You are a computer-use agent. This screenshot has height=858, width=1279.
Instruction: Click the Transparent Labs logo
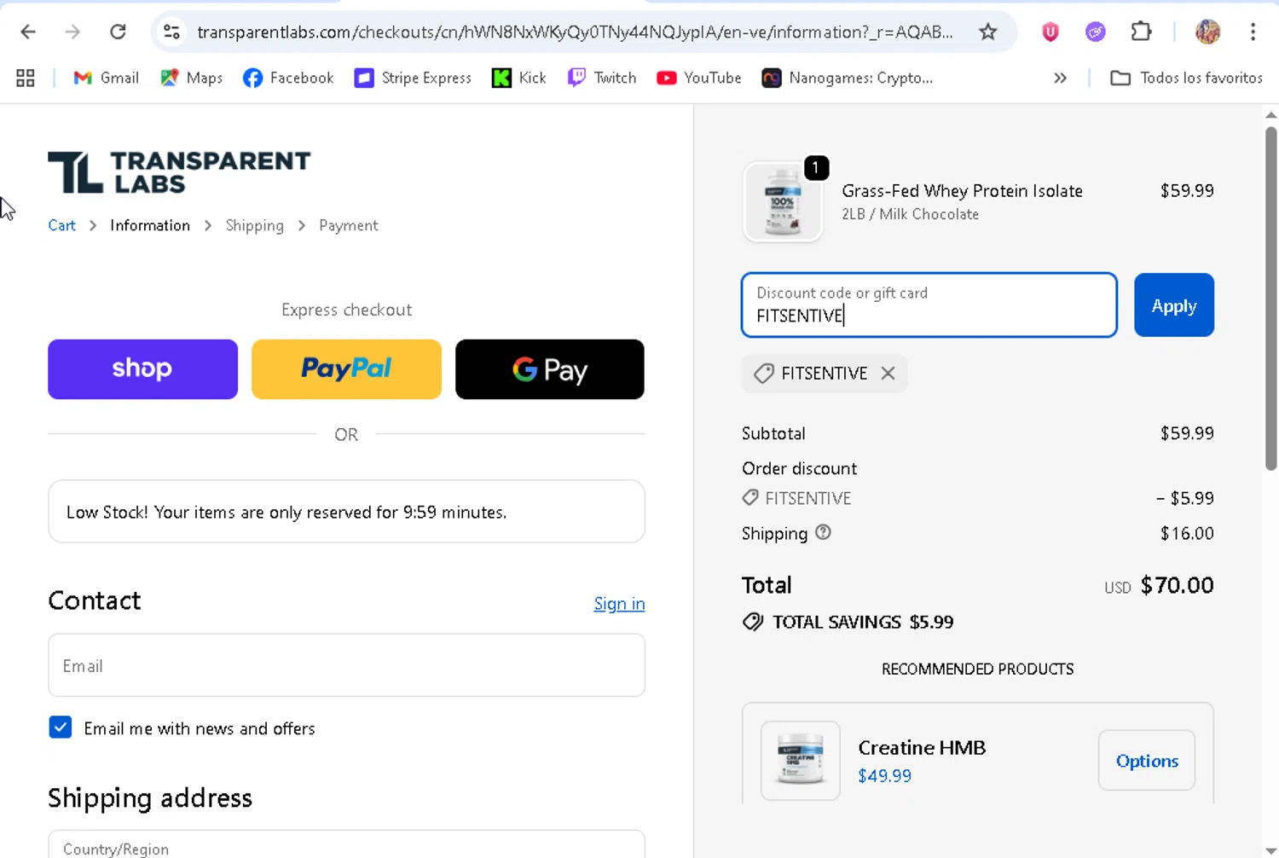coord(179,171)
